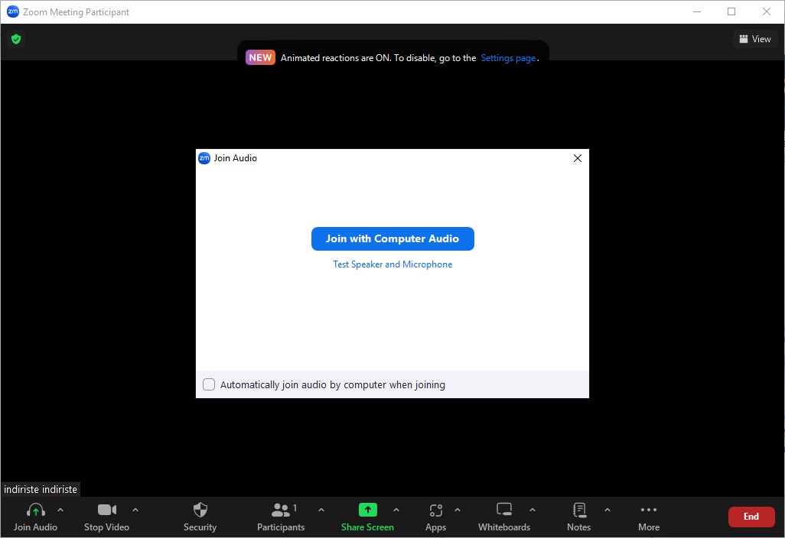The image size is (785, 538).
Task: Expand the Participants options arrow
Action: coord(321,510)
